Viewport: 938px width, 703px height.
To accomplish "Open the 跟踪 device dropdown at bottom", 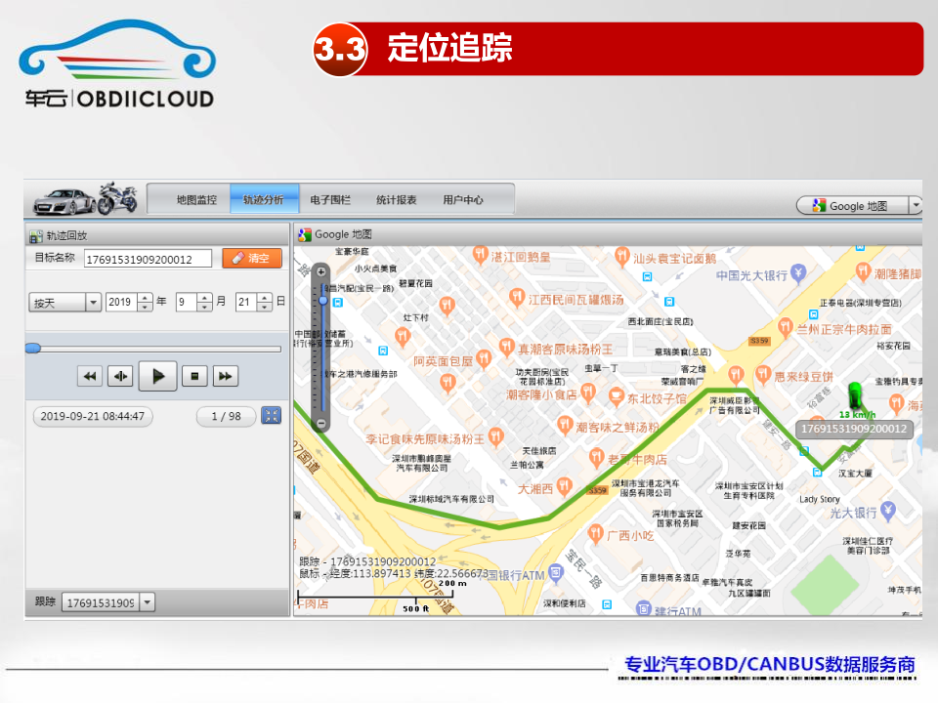I will tap(148, 602).
